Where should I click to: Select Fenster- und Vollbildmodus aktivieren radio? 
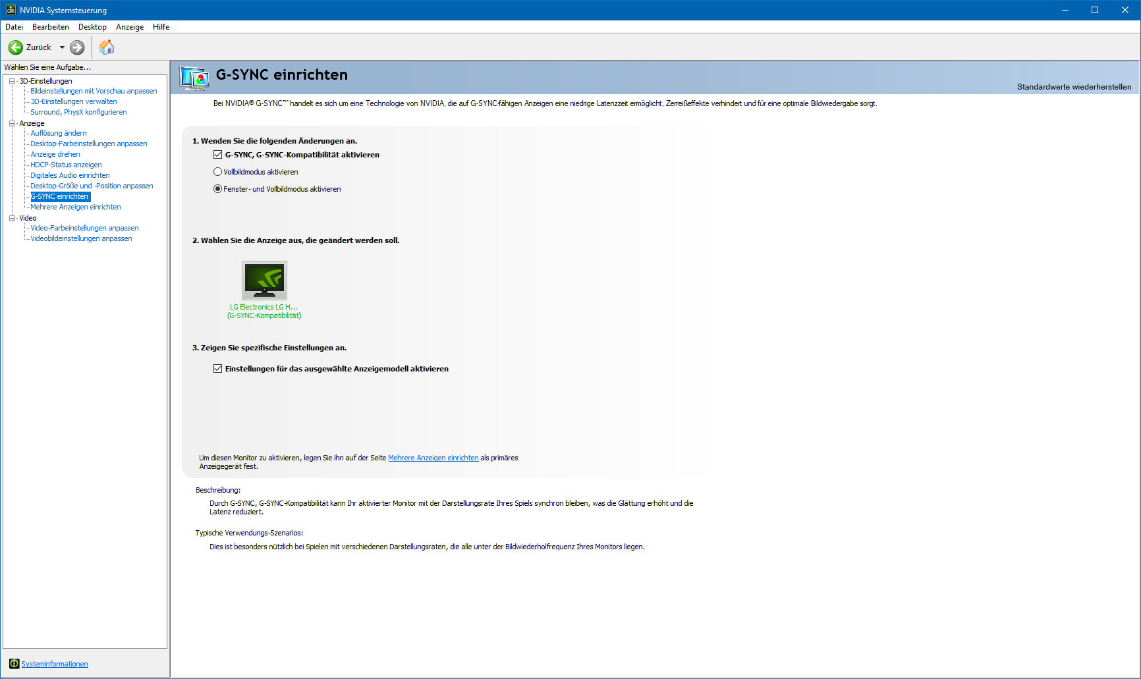(x=217, y=189)
